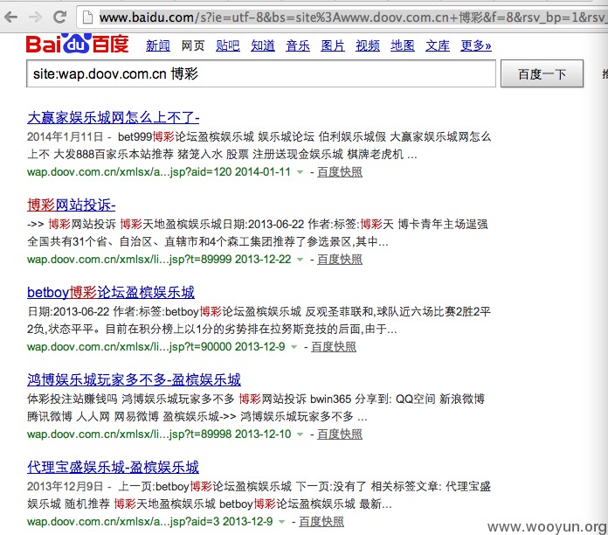Open result 代理宝盛娱乐城-盈槟娱乐城

click(x=113, y=467)
